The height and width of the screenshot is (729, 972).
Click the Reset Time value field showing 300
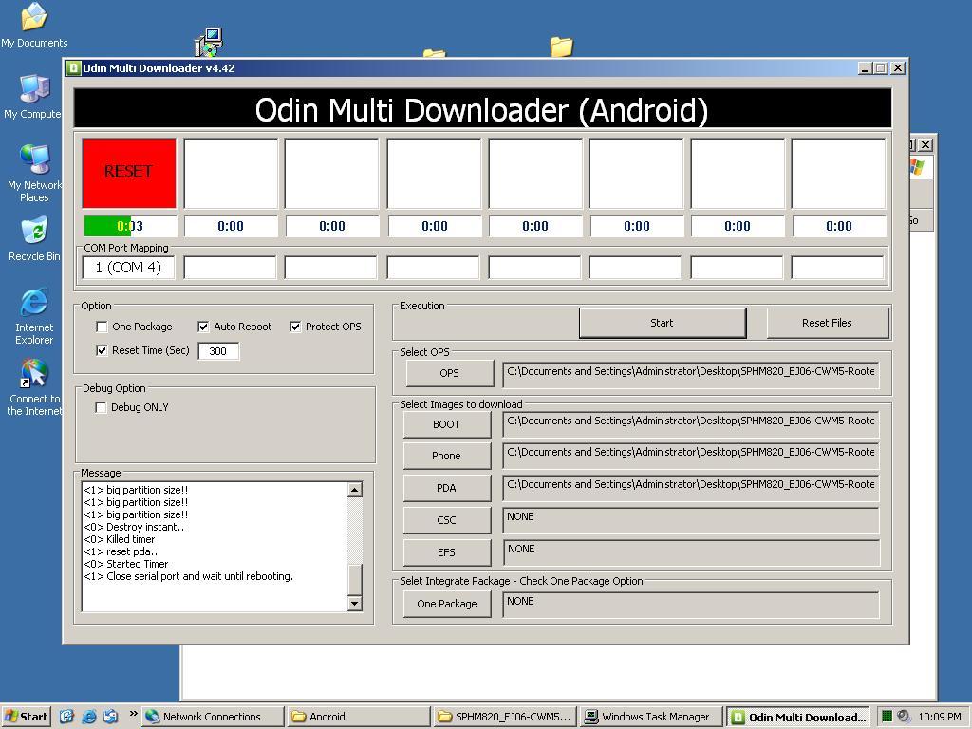pos(218,351)
